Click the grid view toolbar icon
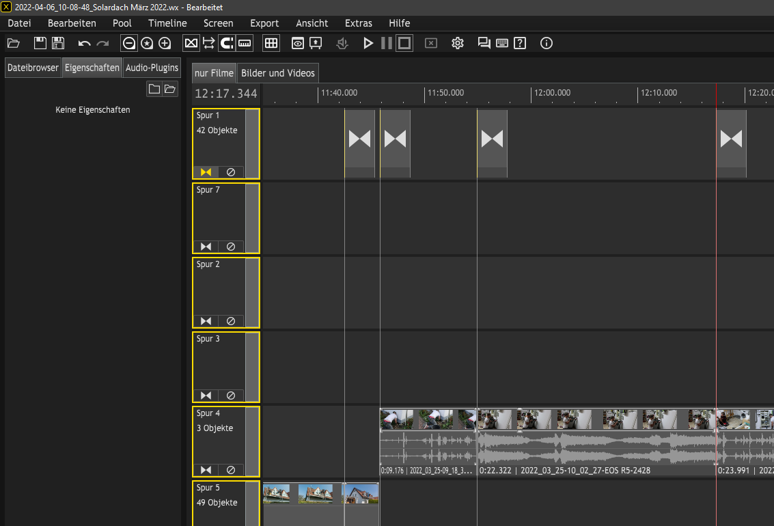 tap(271, 44)
